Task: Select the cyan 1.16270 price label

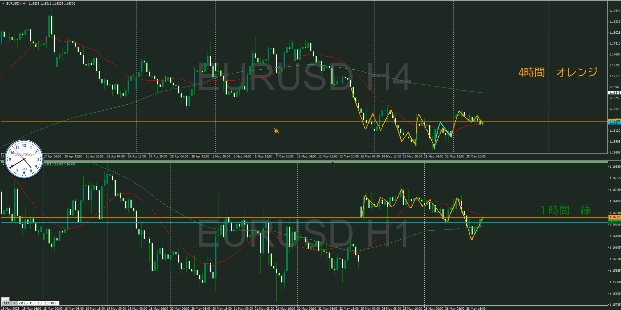Action: click(614, 122)
